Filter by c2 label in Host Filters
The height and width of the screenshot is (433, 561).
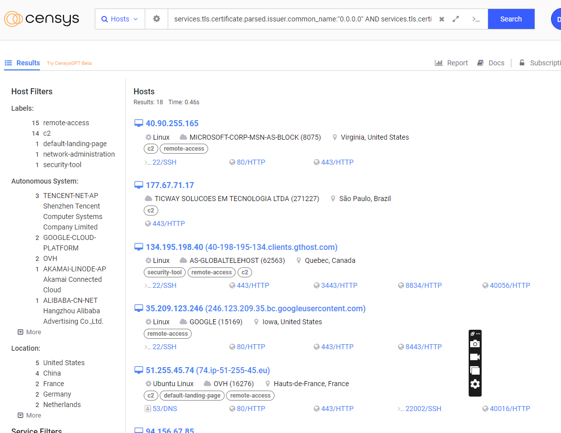coord(46,133)
